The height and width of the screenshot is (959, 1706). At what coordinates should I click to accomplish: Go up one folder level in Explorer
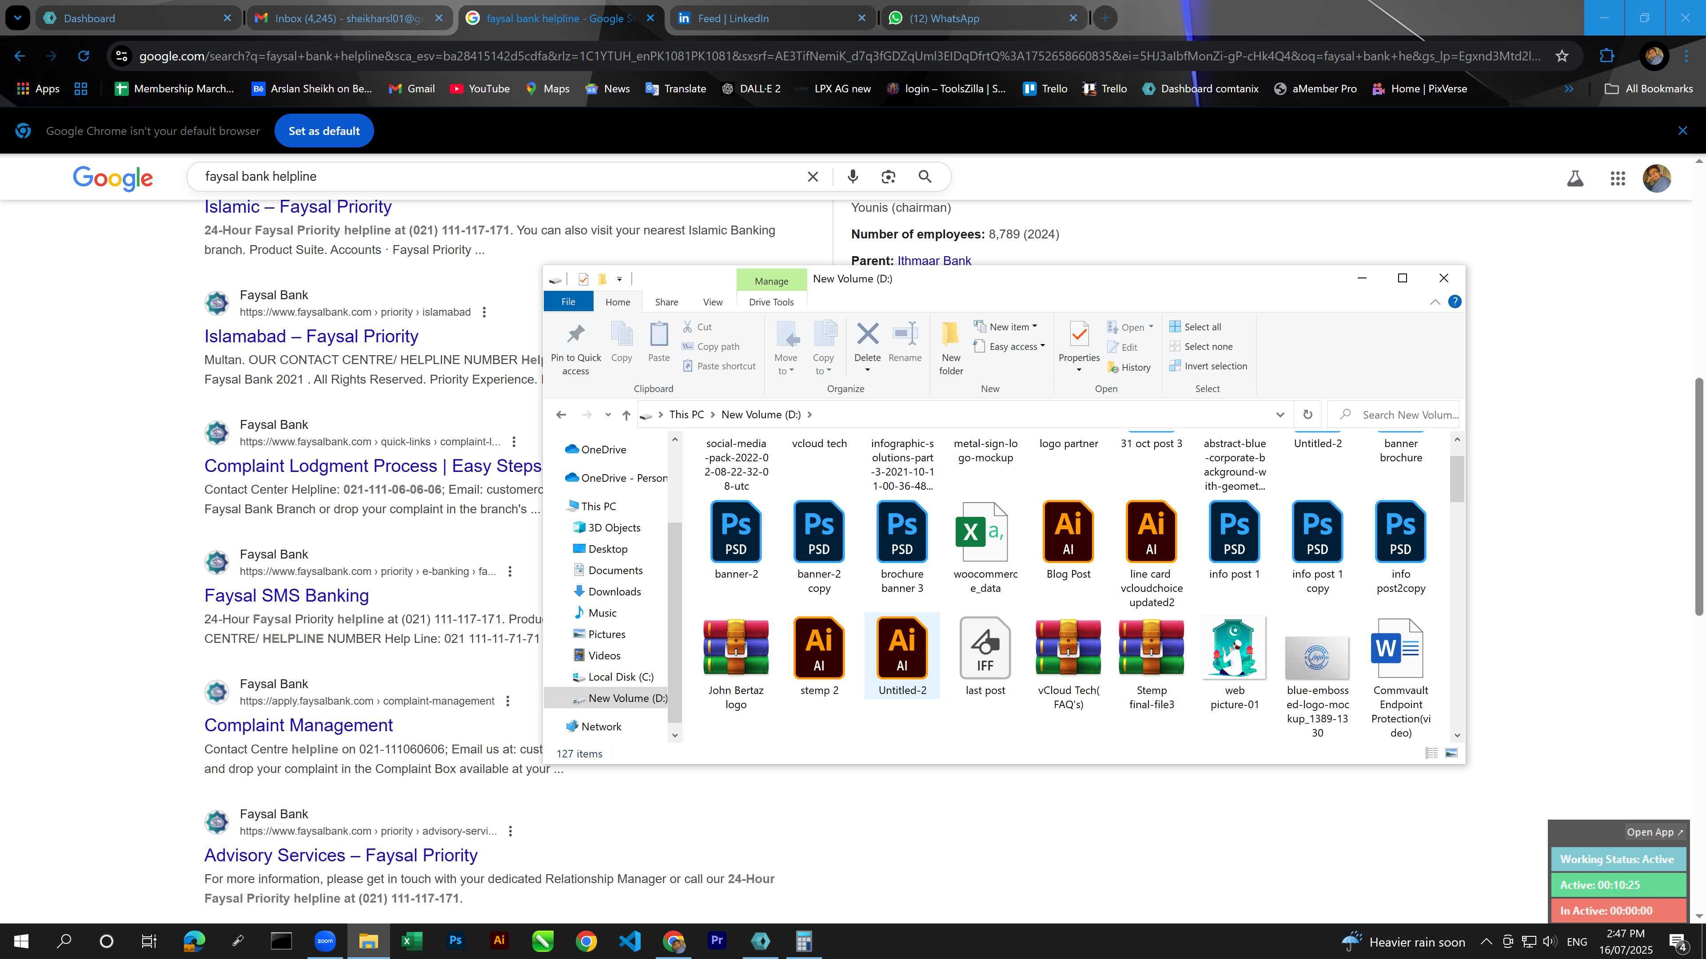626,414
